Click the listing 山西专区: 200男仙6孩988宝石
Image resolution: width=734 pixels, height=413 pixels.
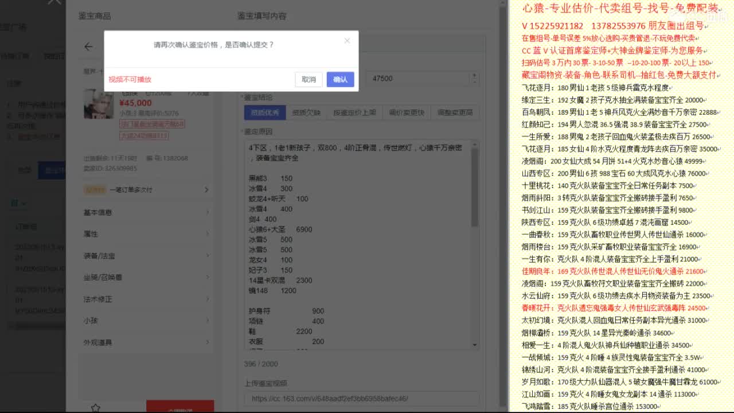click(615, 173)
